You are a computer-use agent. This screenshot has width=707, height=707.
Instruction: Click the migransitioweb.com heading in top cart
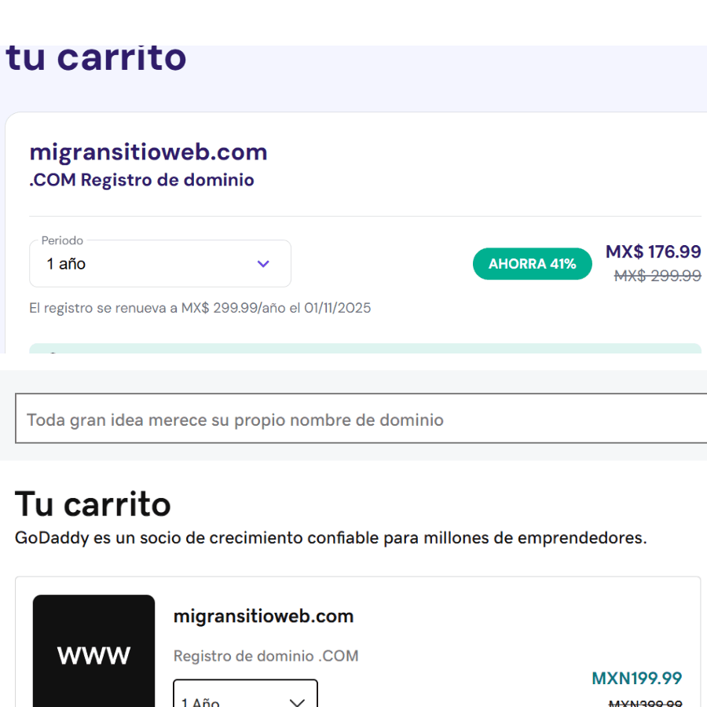148,152
